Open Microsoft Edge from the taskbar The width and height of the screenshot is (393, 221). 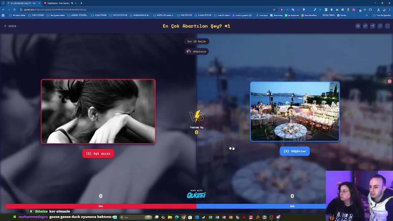pyautogui.click(x=177, y=217)
